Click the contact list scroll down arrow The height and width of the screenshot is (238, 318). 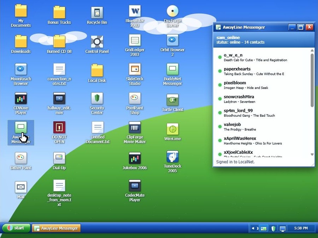312,154
